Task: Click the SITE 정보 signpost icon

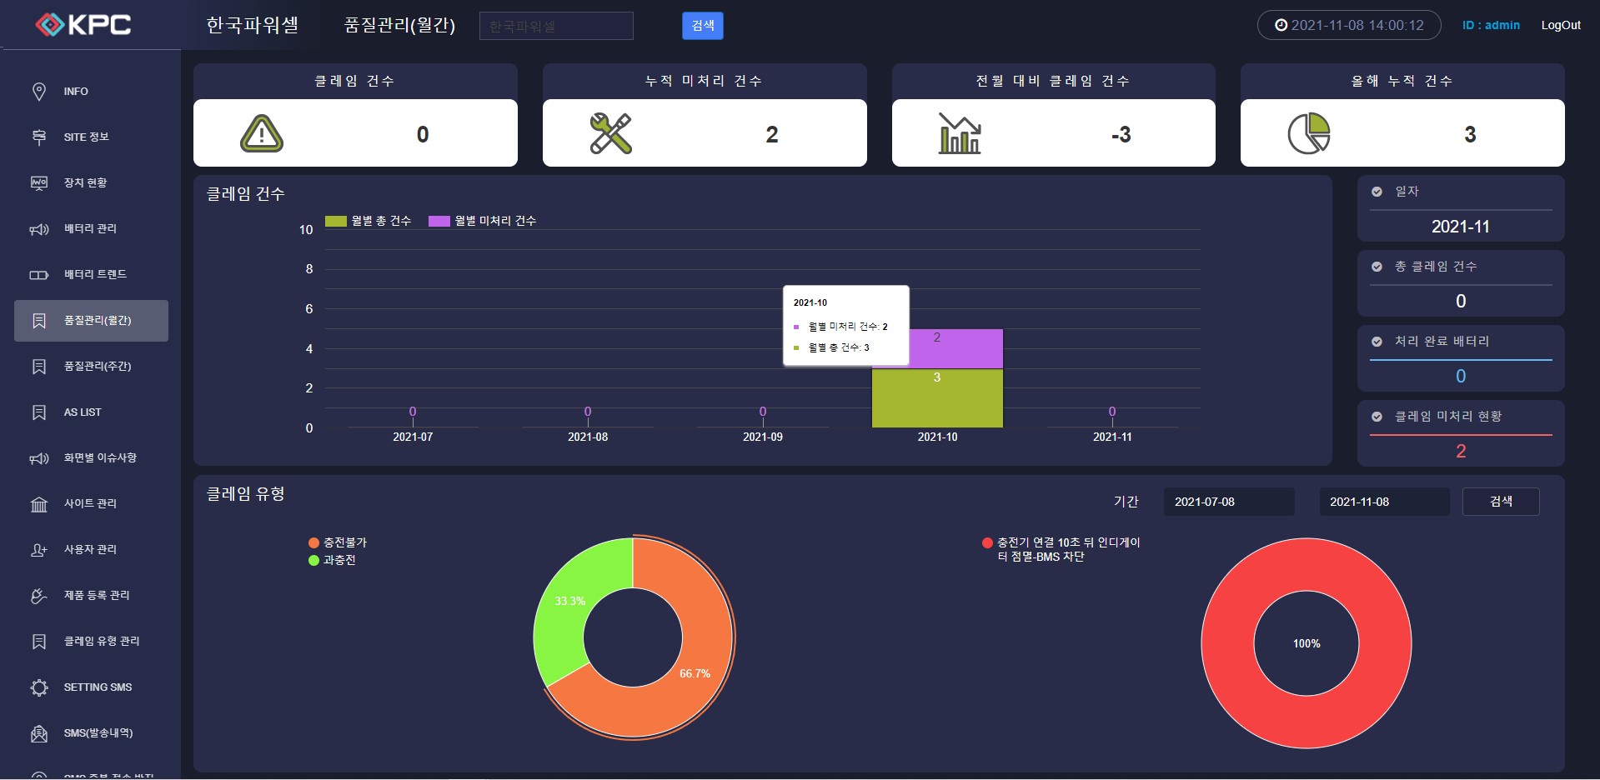Action: pyautogui.click(x=39, y=137)
